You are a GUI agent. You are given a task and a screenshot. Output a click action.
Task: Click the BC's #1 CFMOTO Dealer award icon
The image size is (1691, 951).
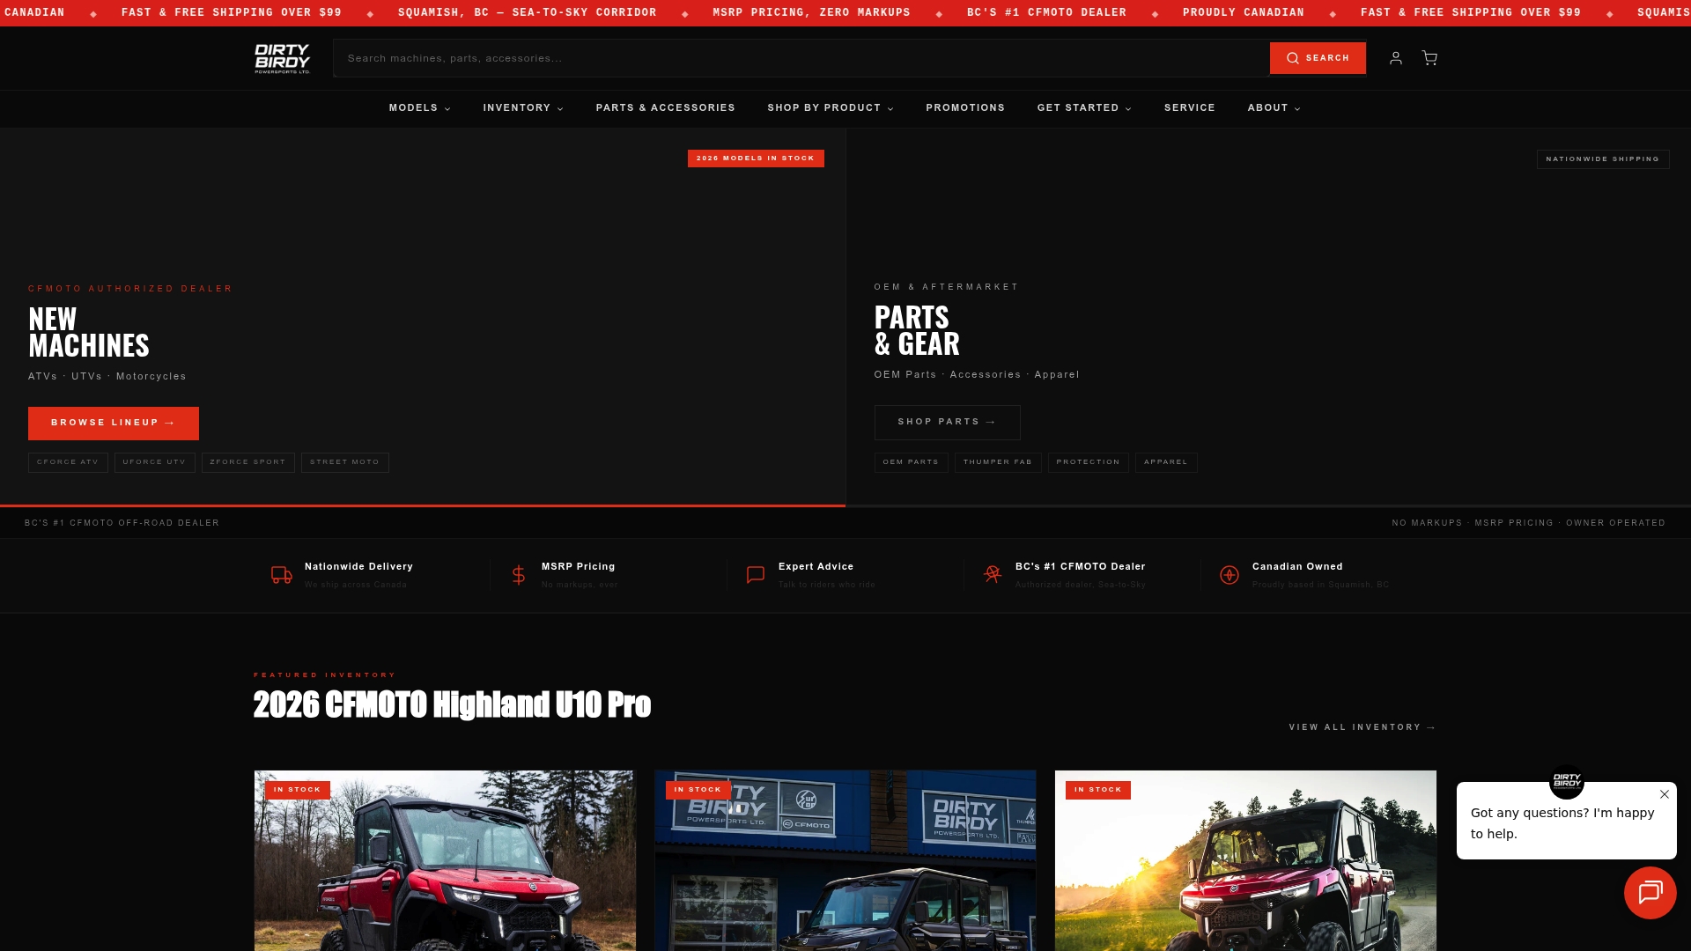click(993, 575)
